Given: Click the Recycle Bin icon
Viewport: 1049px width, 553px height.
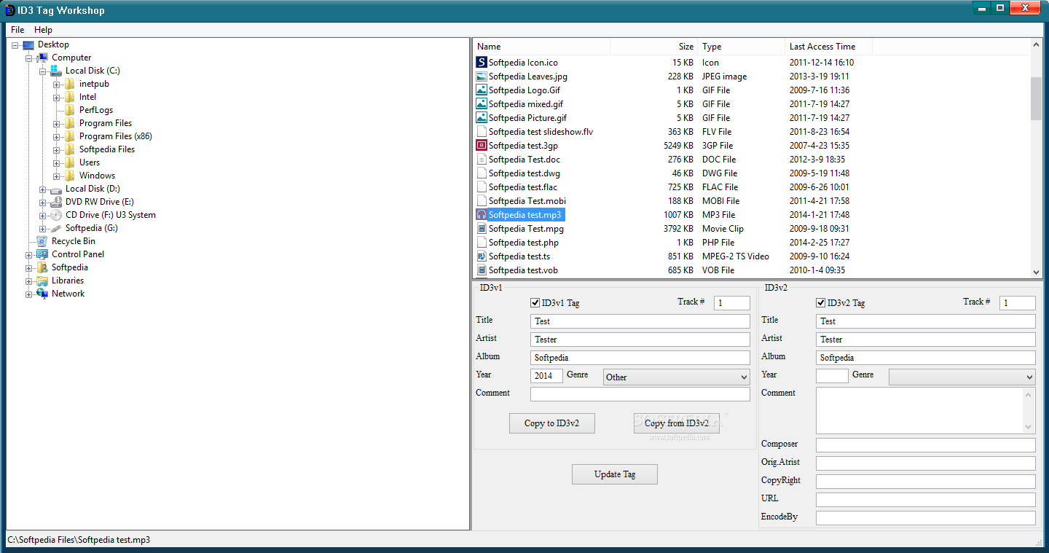Looking at the screenshot, I should click(42, 241).
